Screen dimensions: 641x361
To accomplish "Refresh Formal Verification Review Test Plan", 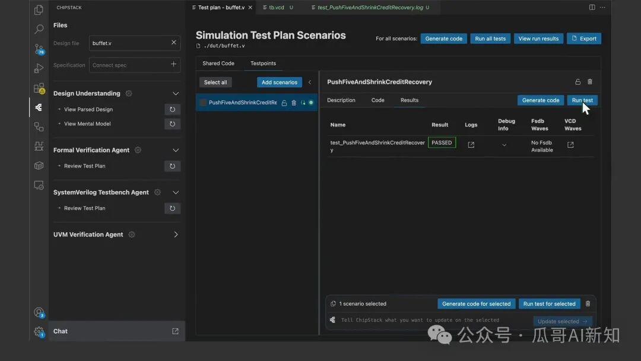I will pos(172,166).
